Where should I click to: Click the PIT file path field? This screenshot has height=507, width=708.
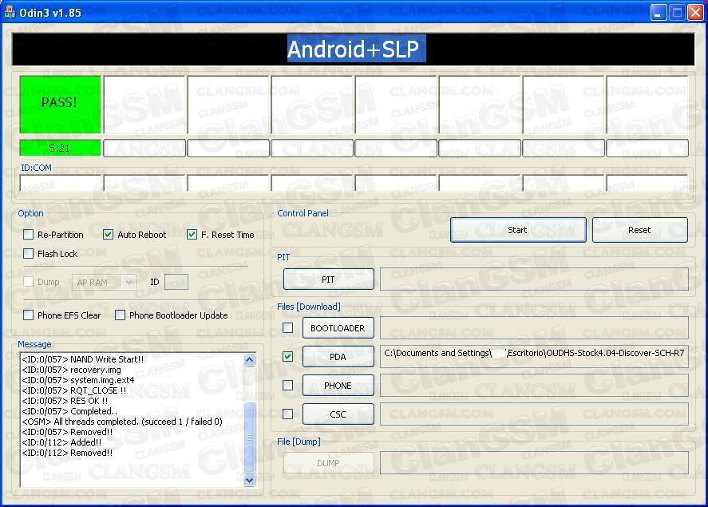point(535,279)
